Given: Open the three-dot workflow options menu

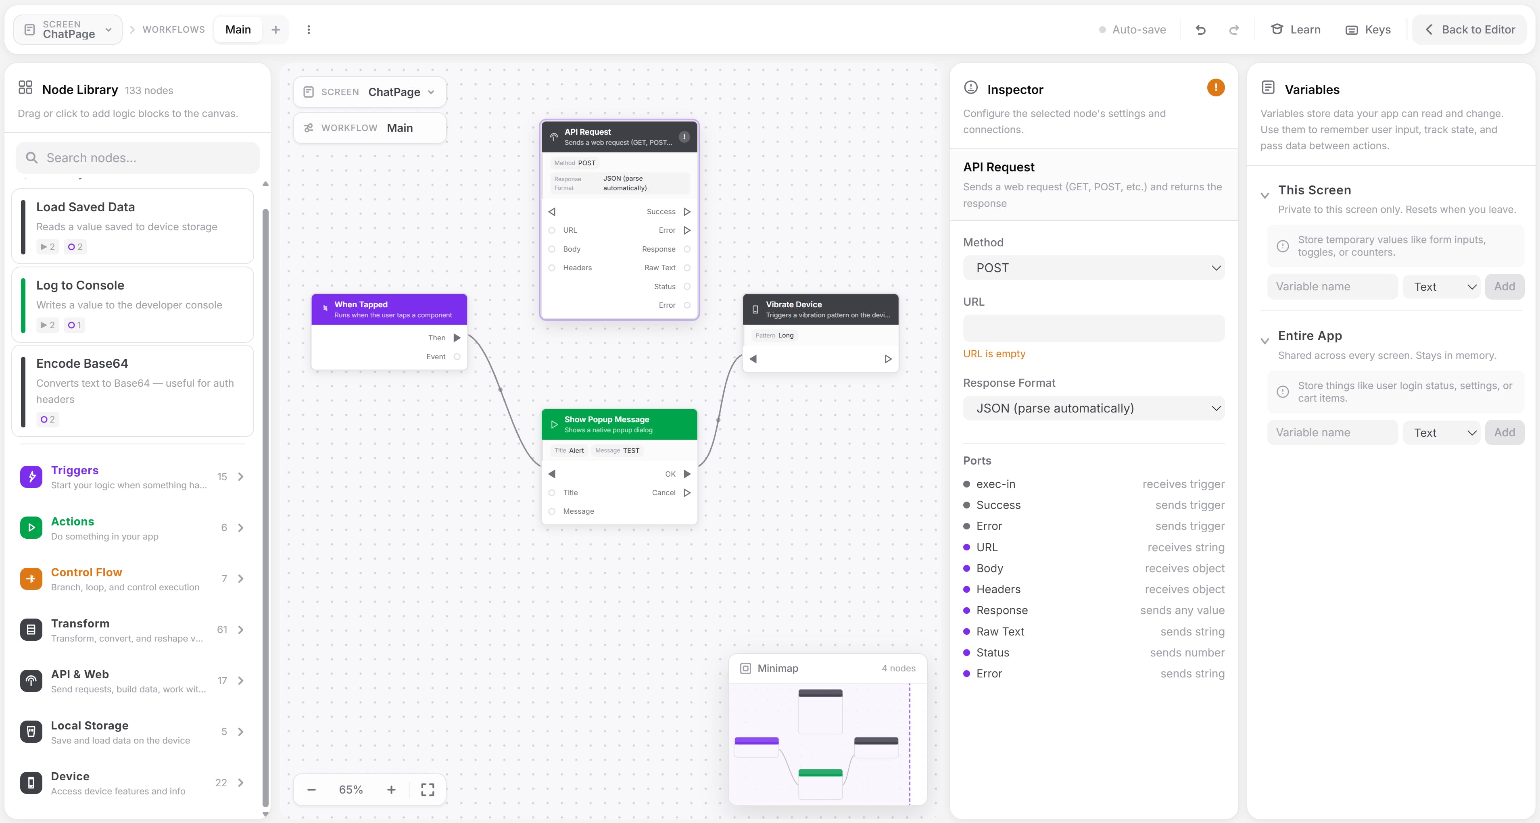Looking at the screenshot, I should point(309,30).
